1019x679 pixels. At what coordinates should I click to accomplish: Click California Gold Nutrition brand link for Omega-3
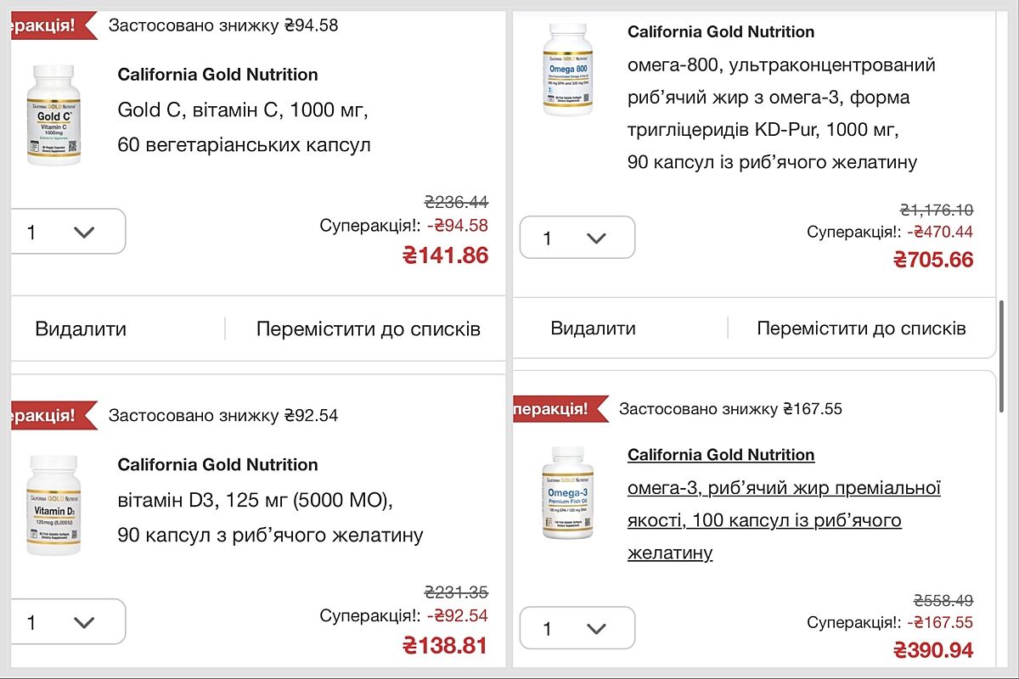[x=720, y=455]
